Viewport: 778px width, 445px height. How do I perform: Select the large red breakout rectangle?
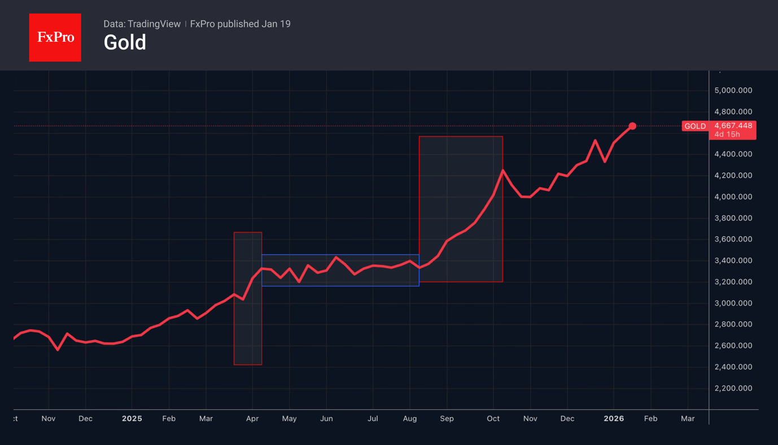point(461,208)
